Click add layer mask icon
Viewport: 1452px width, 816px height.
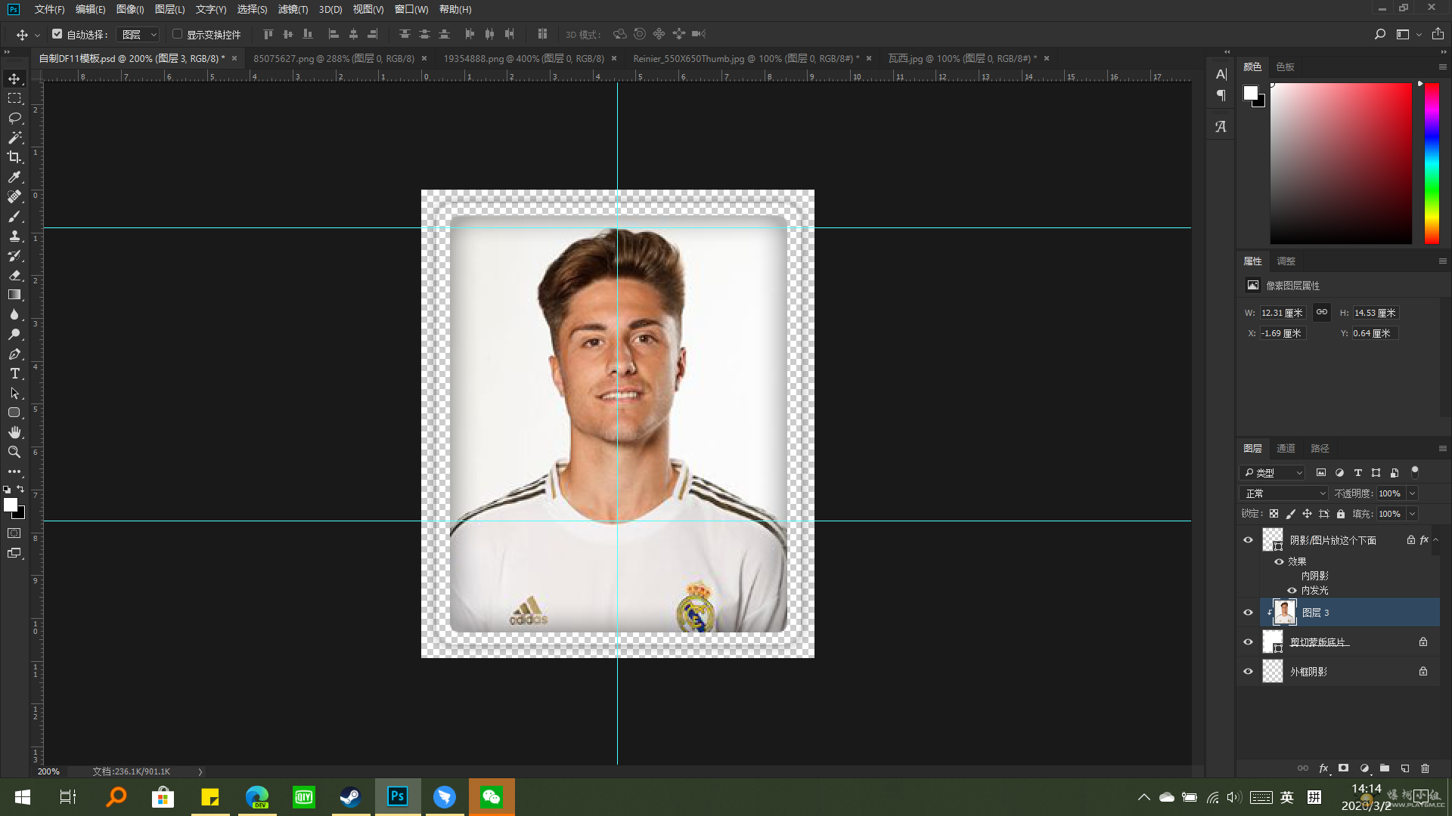[x=1343, y=768]
